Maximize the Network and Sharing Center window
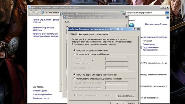Viewport: 185px width, 104px height. [x=164, y=8]
